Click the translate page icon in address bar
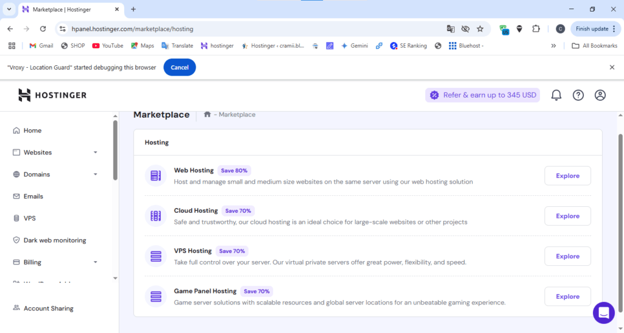 pos(450,29)
